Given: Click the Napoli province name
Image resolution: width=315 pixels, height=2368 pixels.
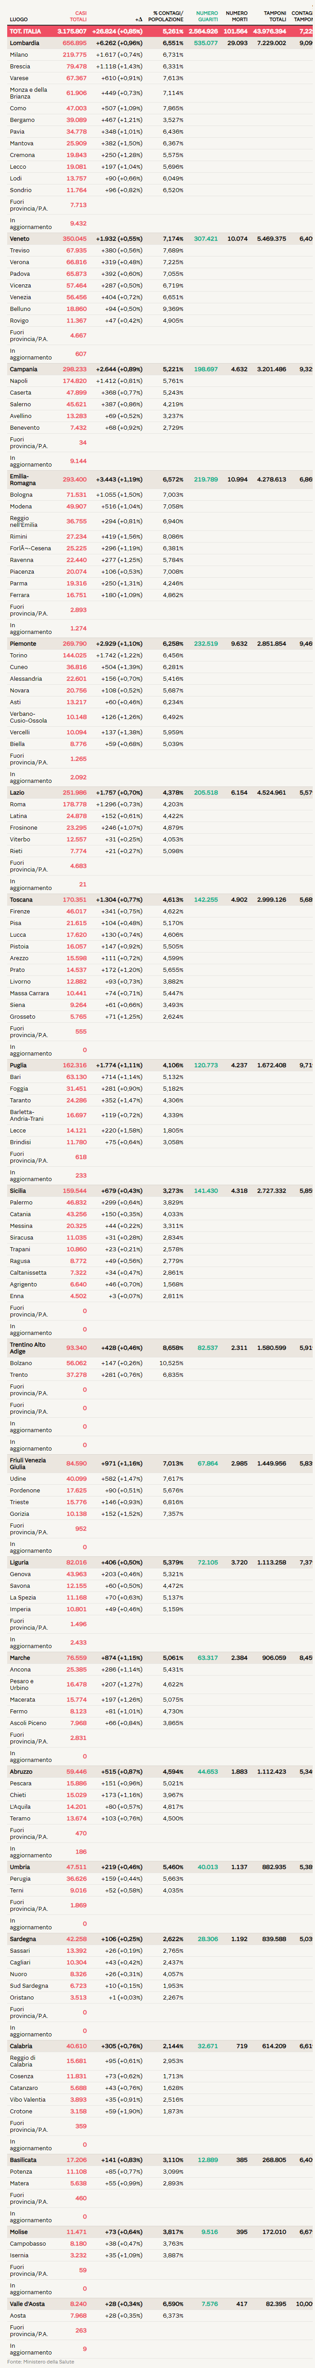Looking at the screenshot, I should [x=18, y=382].
